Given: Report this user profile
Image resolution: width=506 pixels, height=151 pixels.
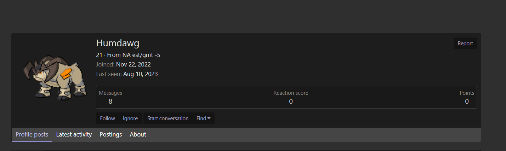Looking at the screenshot, I should click(465, 43).
